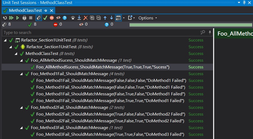Toggle the ignored tests eye filter
This screenshot has height=139, width=253.
point(58,18)
